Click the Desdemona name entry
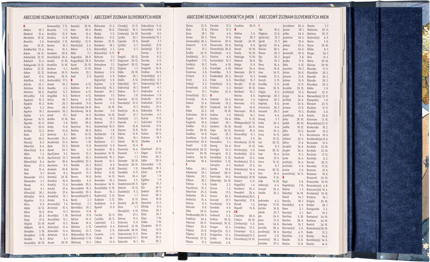430x262 pixels. [x=124, y=184]
